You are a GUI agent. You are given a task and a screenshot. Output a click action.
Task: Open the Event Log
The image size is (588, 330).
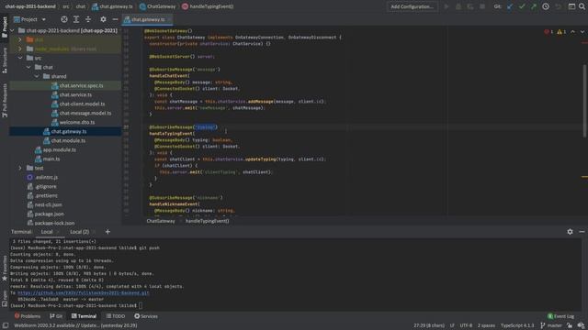(560, 316)
